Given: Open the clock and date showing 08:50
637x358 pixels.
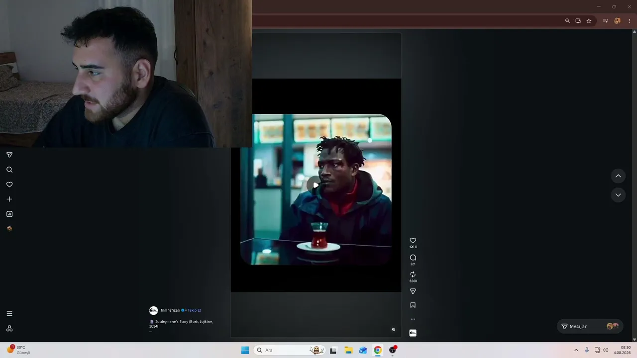Looking at the screenshot, I should 622,350.
